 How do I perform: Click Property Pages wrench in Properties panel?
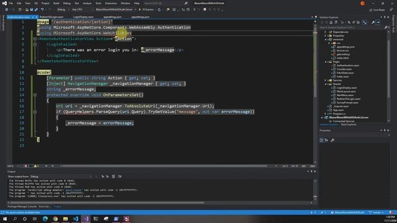click(332, 140)
